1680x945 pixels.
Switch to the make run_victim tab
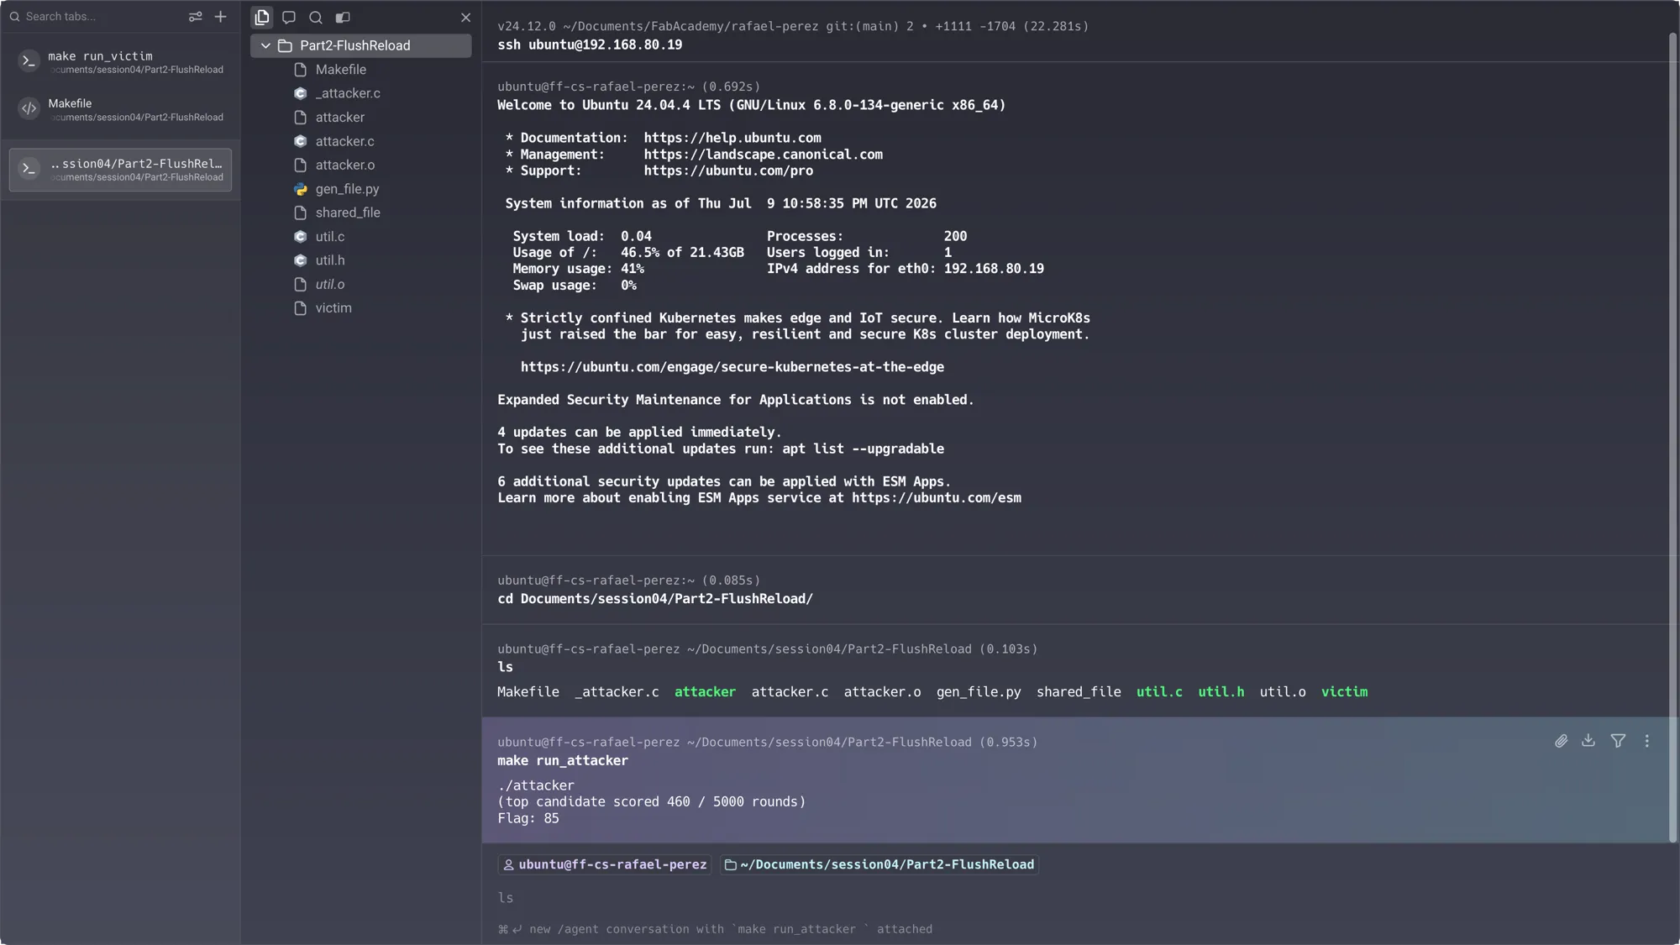point(120,62)
